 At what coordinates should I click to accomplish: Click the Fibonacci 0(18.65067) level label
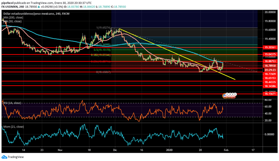click(103, 72)
